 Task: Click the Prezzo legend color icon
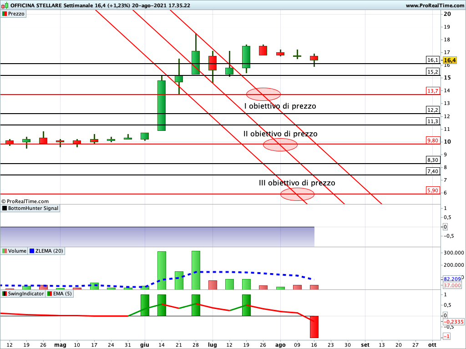click(5, 14)
